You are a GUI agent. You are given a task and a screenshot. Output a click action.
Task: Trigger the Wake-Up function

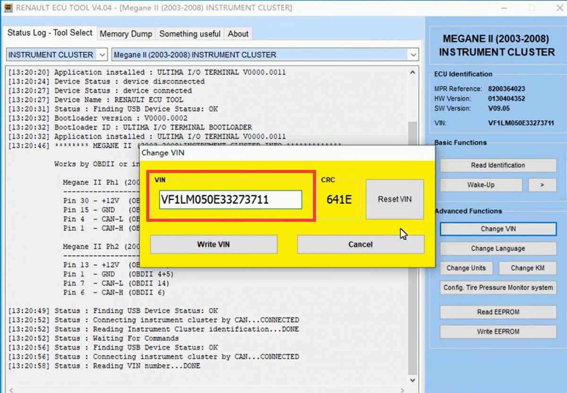point(481,184)
